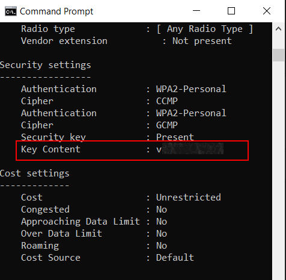Click the Cost settings heading
The image size is (286, 280).
[x=34, y=173]
